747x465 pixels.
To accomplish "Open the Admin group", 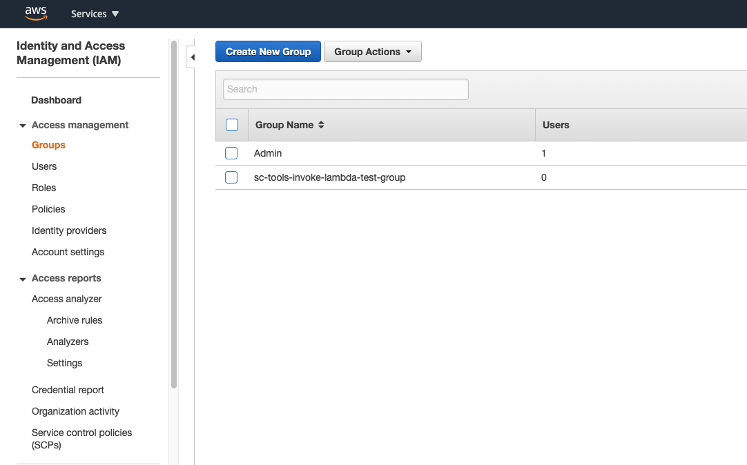I will [x=268, y=153].
